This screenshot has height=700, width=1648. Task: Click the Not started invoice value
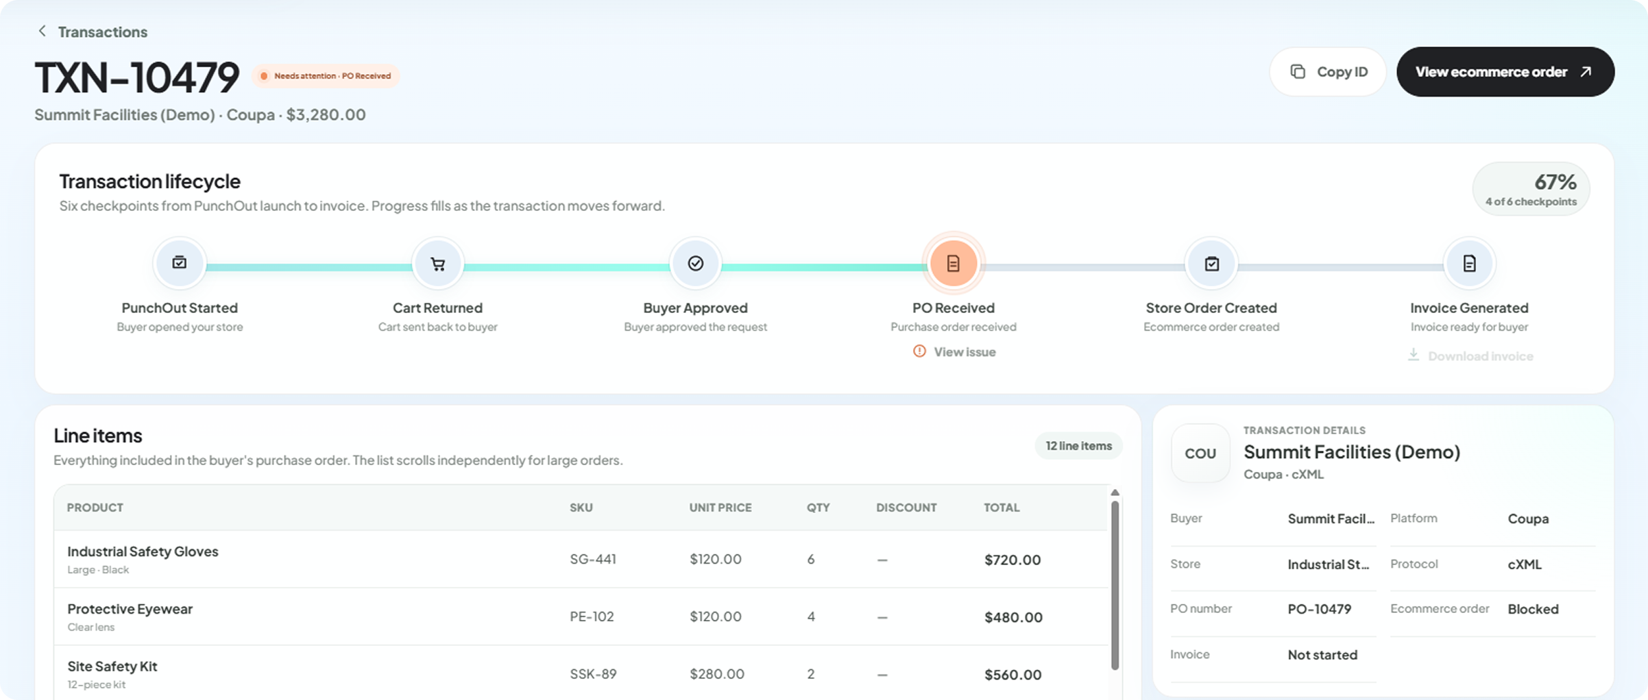click(x=1322, y=655)
